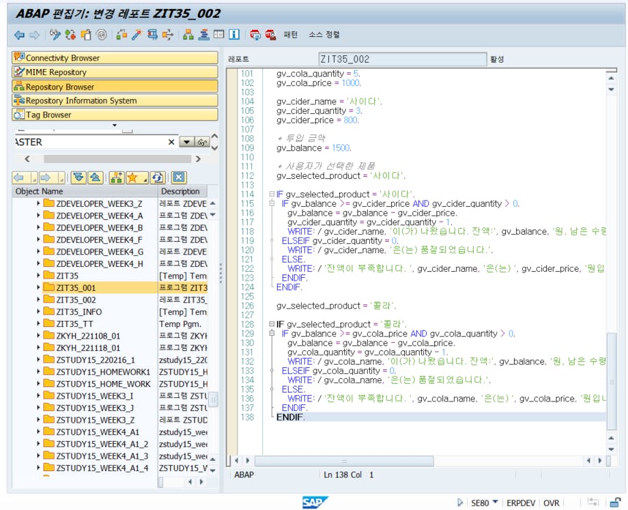
Task: Click the Favorites star icon in navigator
Action: 132,178
